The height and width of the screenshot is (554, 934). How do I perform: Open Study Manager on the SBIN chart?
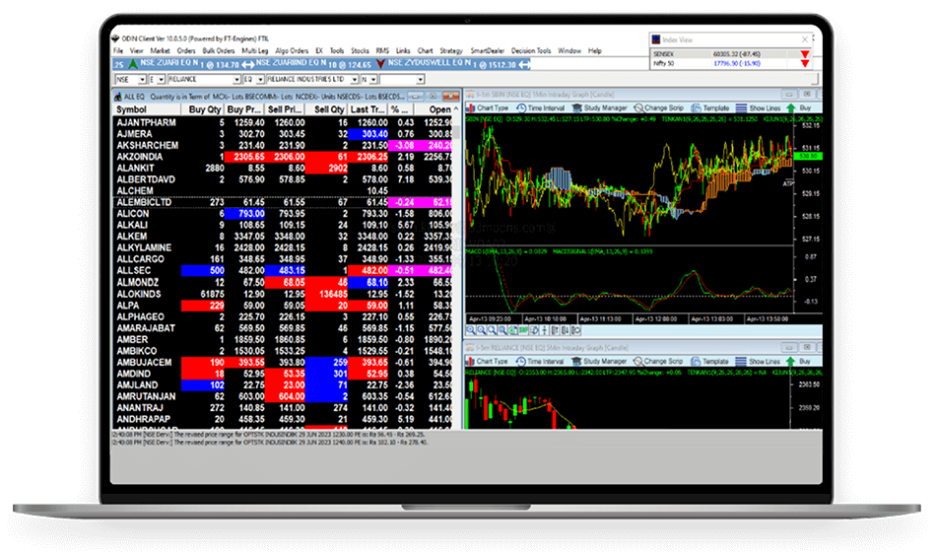(599, 108)
